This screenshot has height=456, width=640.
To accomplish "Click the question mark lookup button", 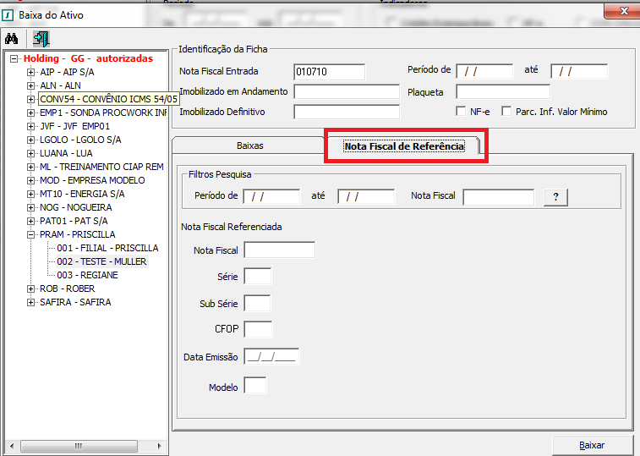I will pos(555,196).
